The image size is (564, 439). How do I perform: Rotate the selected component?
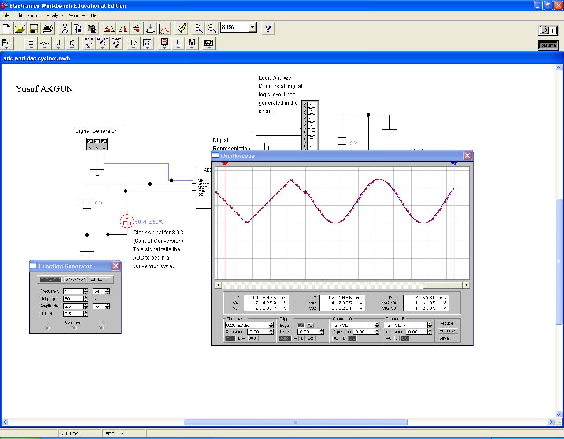tap(109, 29)
